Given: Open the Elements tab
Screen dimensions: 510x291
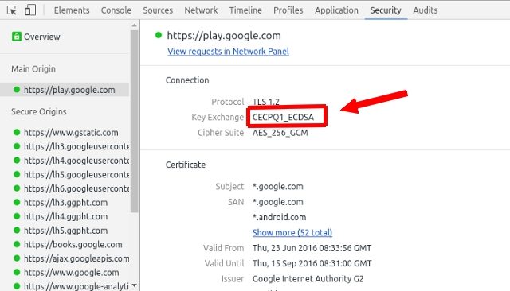Looking at the screenshot, I should [x=72, y=10].
